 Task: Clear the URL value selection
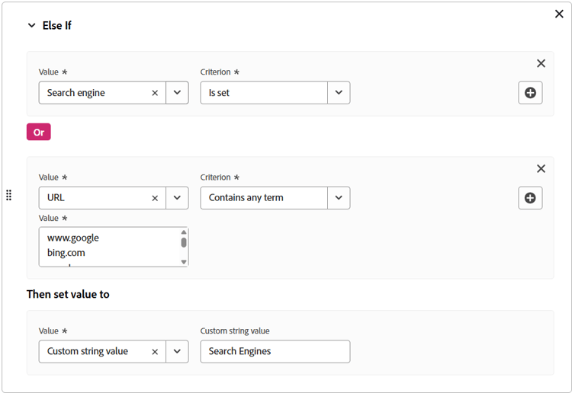point(155,198)
